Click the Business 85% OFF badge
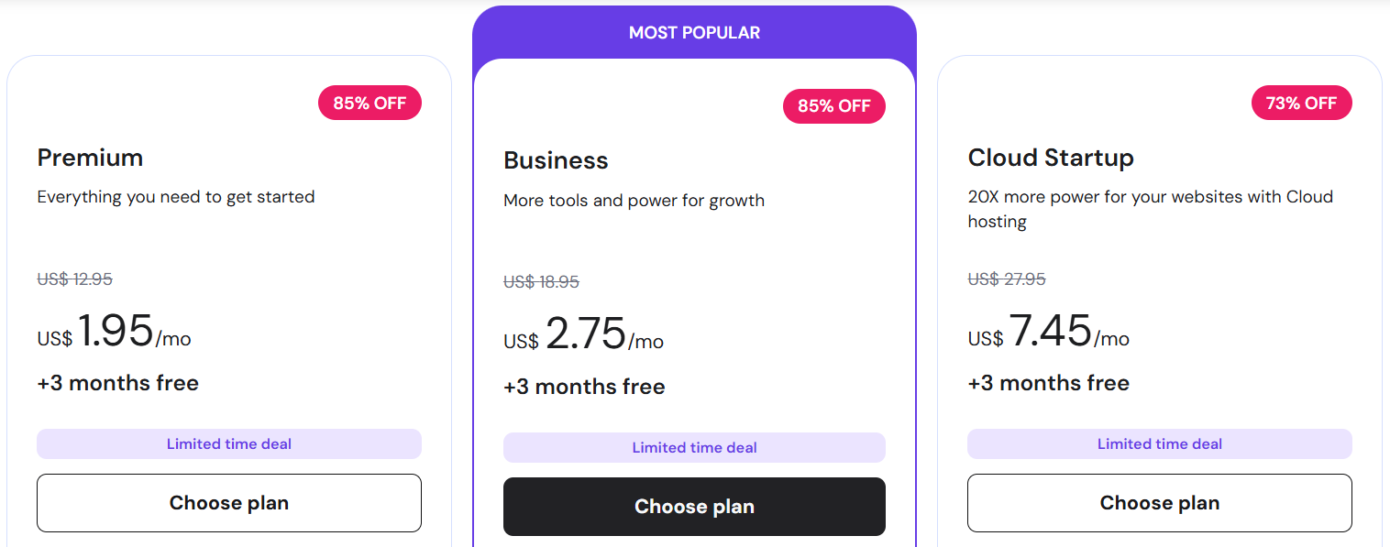 (833, 106)
